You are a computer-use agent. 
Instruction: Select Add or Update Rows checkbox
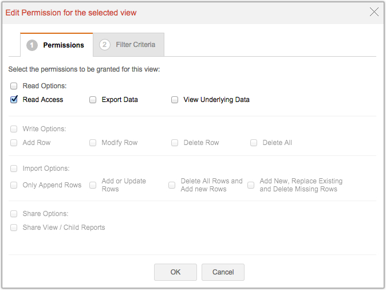93,185
